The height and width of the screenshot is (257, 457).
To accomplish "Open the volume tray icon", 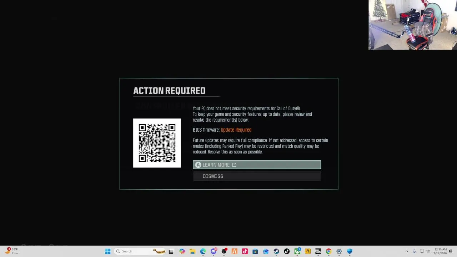I will click(427, 251).
